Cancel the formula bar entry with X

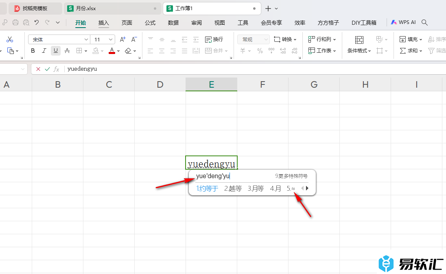[x=38, y=69]
